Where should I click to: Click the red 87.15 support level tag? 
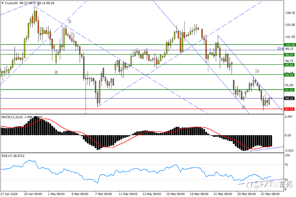(x=290, y=109)
